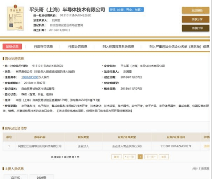Click credit code 91310115MA1K48262K in header
212x179 pixels.
pos(76,15)
